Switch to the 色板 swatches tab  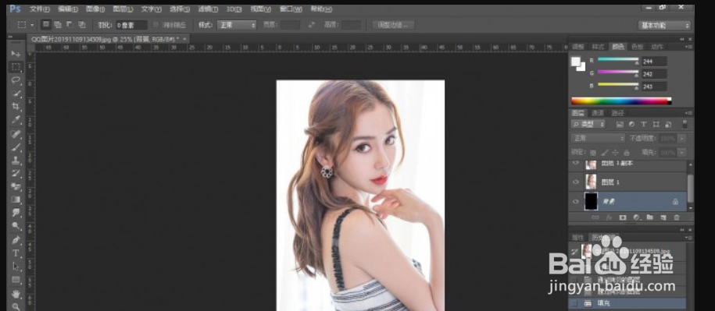pyautogui.click(x=637, y=47)
